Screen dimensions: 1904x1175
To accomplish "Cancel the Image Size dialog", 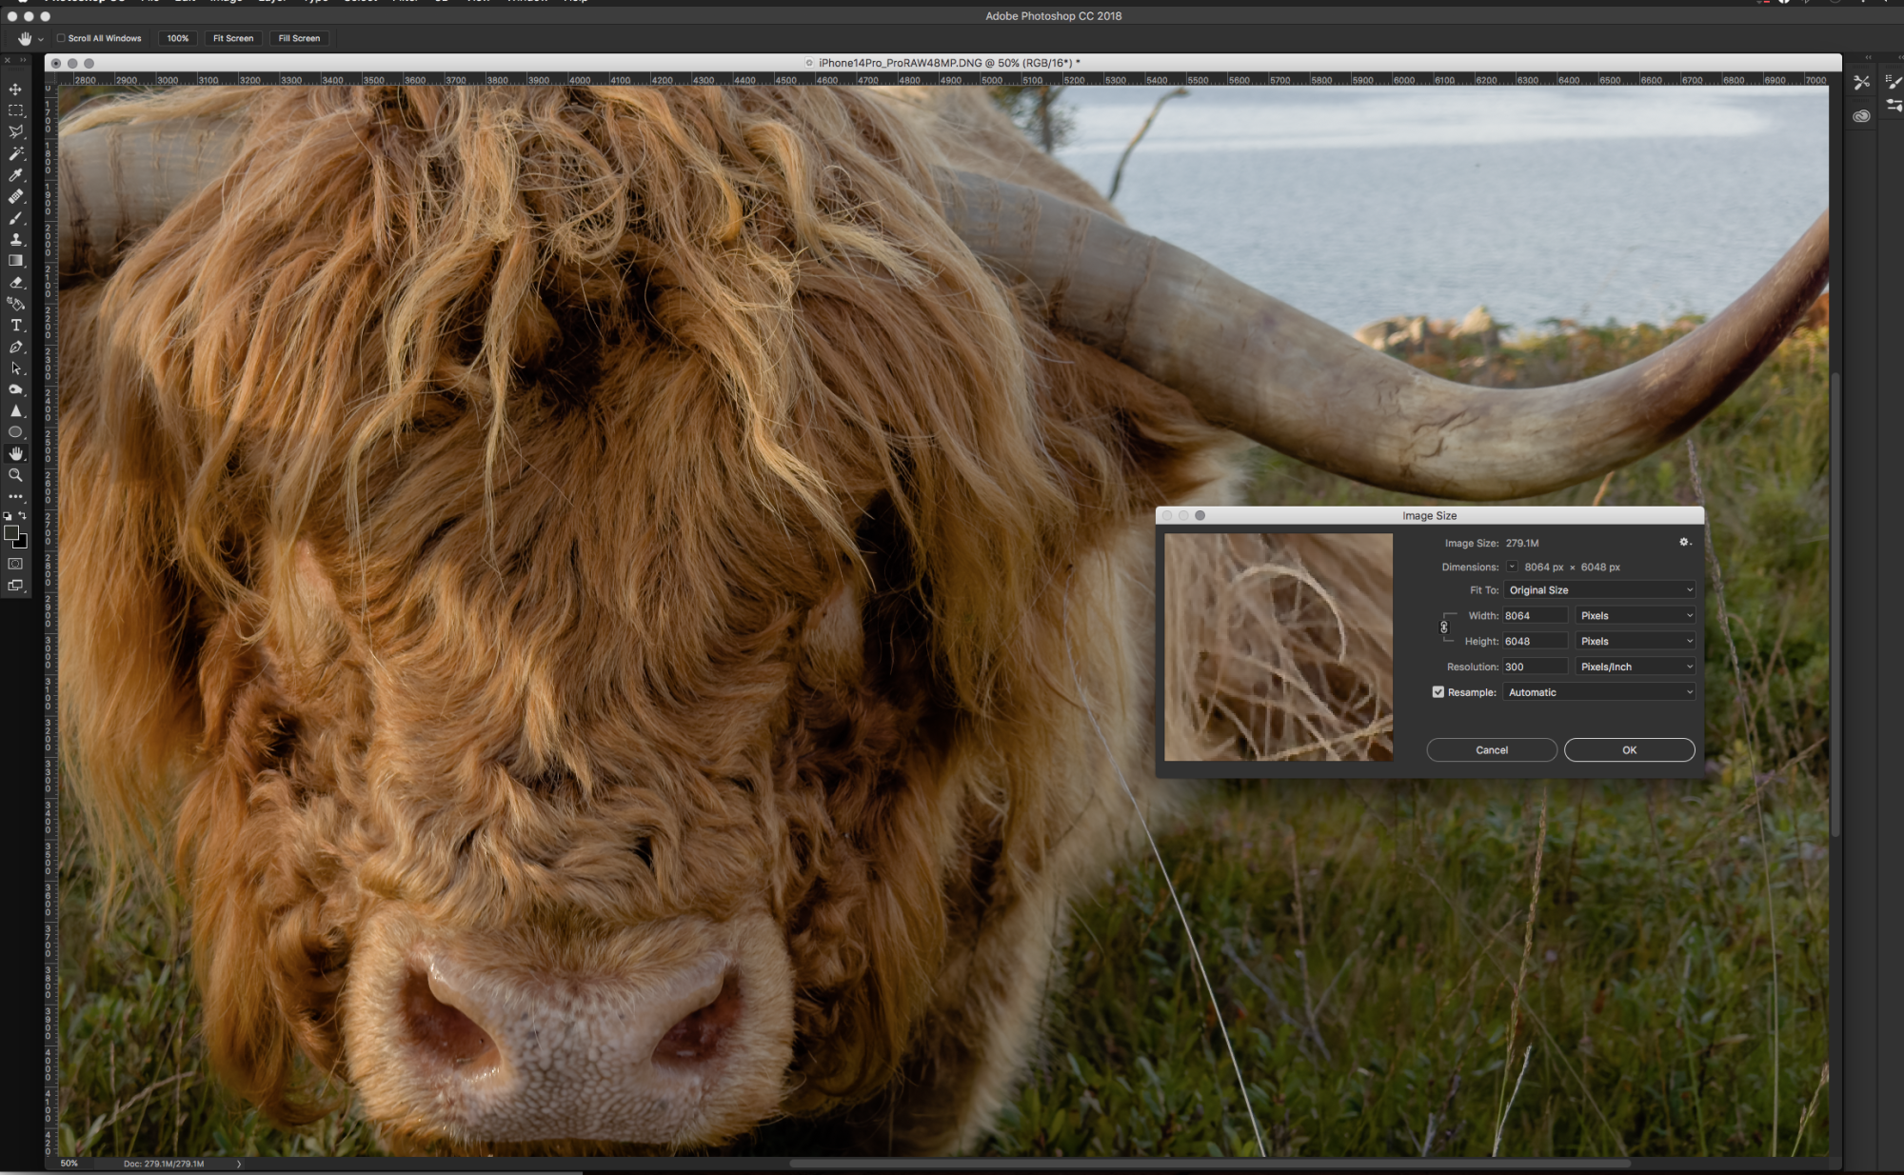I will tap(1491, 750).
